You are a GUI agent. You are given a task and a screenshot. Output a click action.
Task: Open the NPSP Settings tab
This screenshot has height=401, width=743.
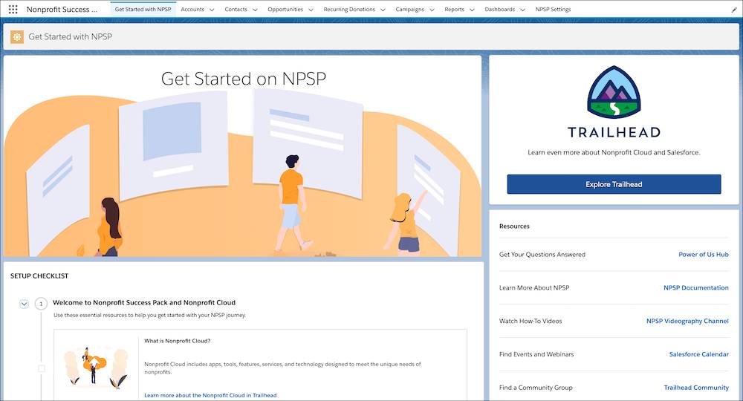(553, 9)
